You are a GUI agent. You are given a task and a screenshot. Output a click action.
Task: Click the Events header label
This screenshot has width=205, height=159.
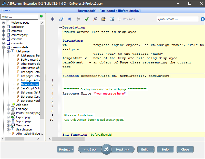(x=6, y=10)
